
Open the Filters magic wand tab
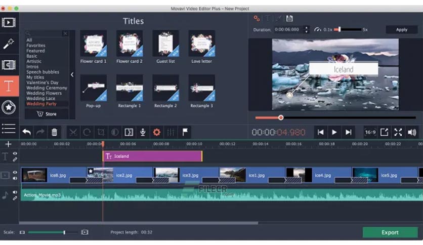tap(9, 44)
